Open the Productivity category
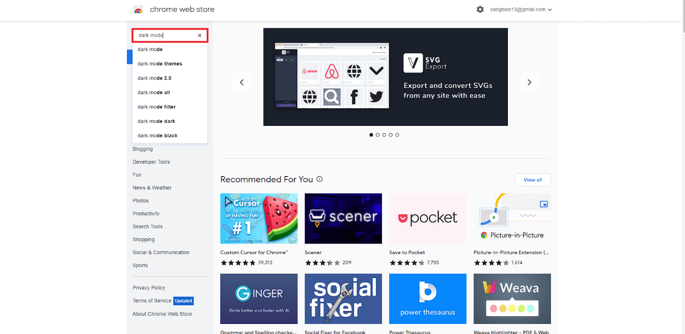 click(146, 213)
